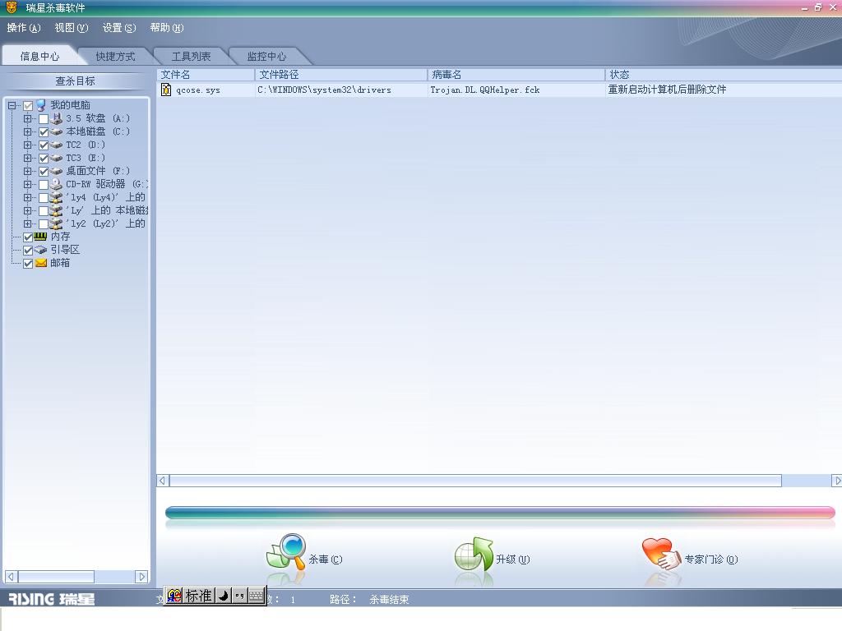
Task: Toggle the IME punctuation mode icon
Action: click(239, 596)
